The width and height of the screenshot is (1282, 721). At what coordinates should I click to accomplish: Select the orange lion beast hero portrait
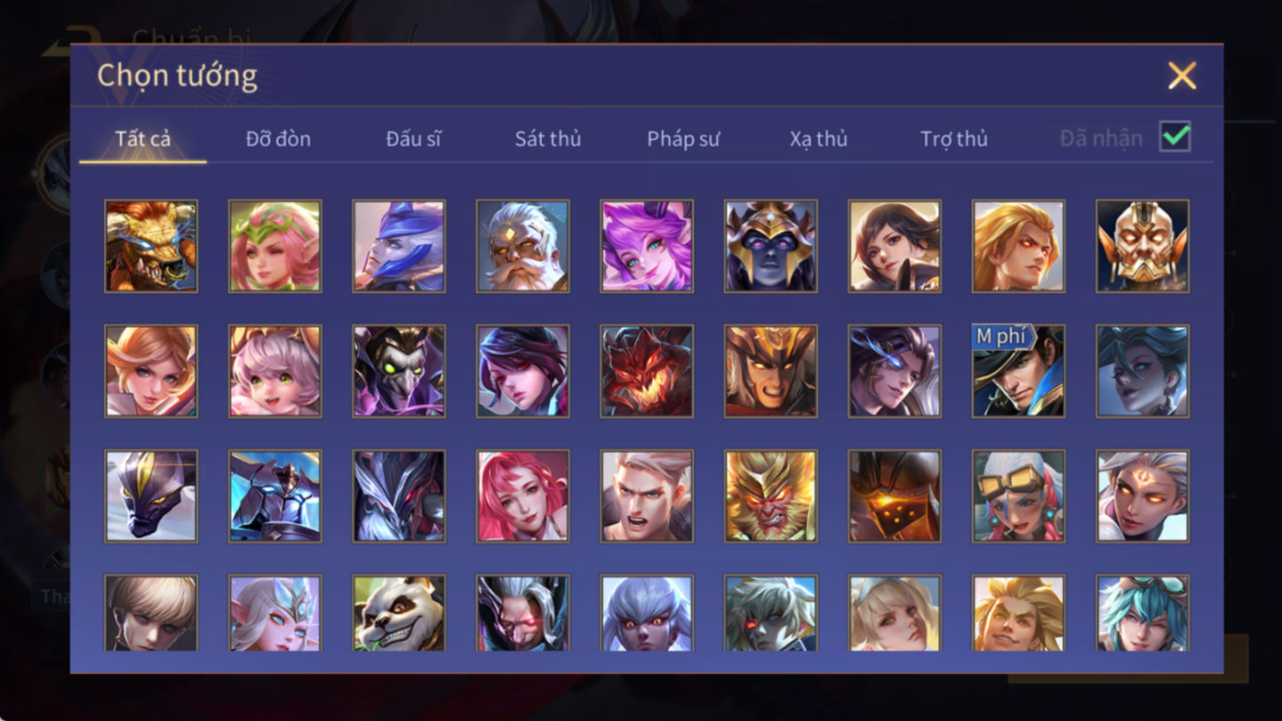pyautogui.click(x=151, y=246)
